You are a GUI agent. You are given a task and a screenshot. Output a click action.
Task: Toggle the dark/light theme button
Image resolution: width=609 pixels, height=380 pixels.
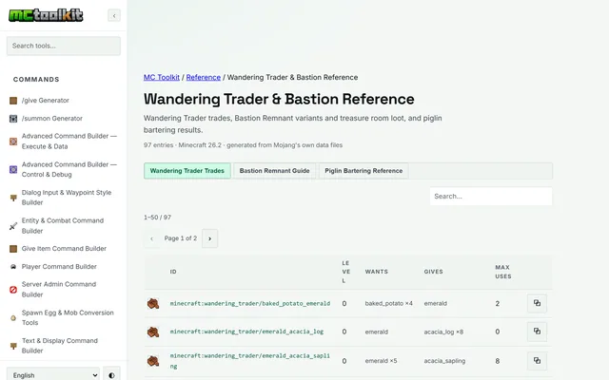[111, 375]
